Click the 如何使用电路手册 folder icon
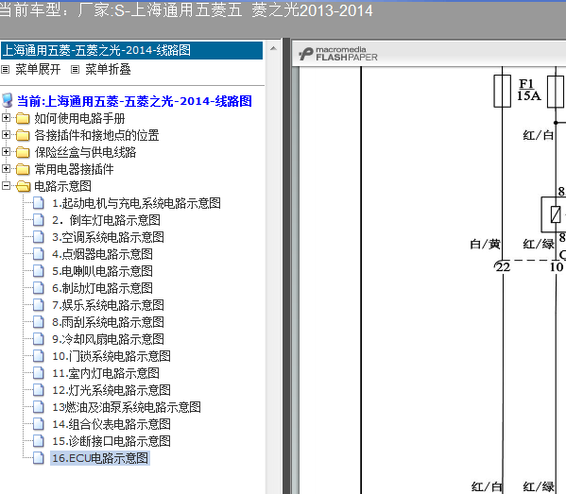Screen dimensions: 566x494 23,118
